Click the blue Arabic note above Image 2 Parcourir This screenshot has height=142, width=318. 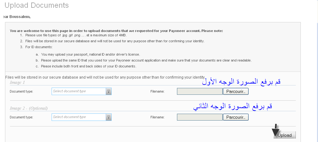(233, 106)
